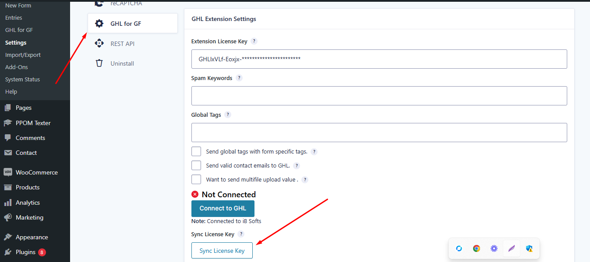Click help icon beside Global Tags

click(x=228, y=115)
